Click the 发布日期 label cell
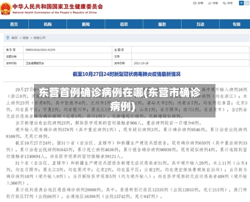The height and width of the screenshot is (202, 250). (x=122, y=63)
